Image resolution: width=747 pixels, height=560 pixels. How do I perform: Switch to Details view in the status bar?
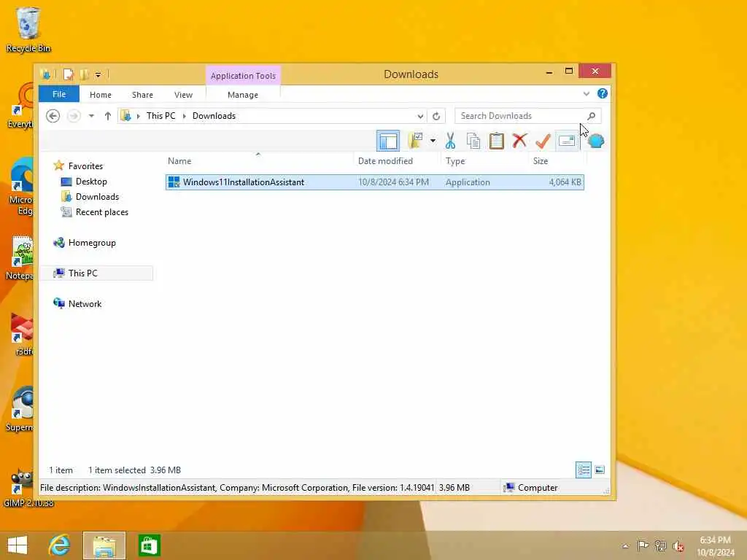pyautogui.click(x=584, y=470)
